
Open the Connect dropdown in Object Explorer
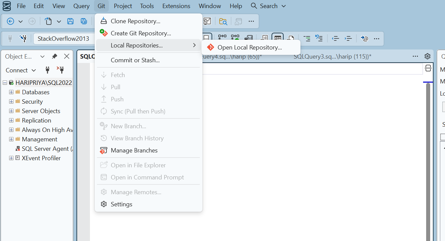21,70
